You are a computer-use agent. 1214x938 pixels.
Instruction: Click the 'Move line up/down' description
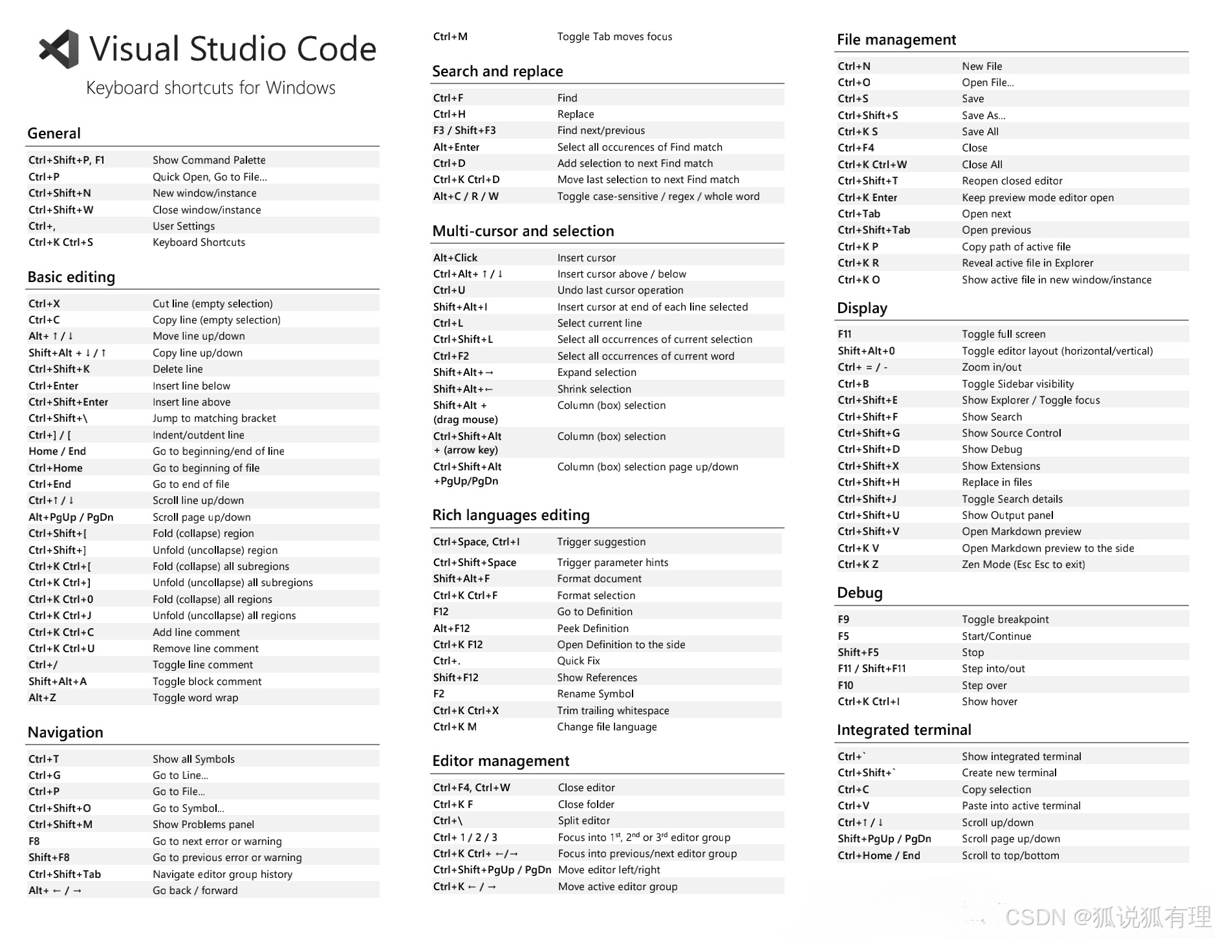point(199,336)
